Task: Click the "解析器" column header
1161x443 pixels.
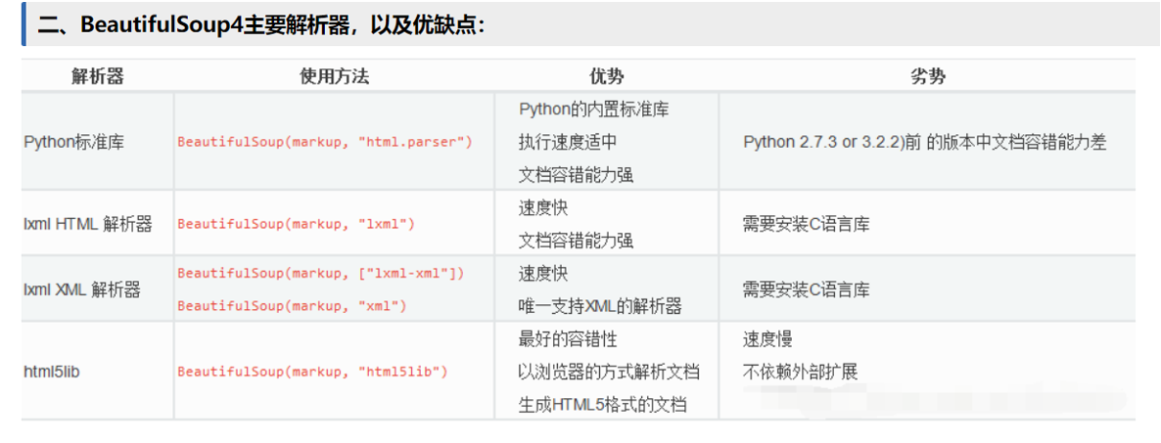Action: (x=98, y=77)
